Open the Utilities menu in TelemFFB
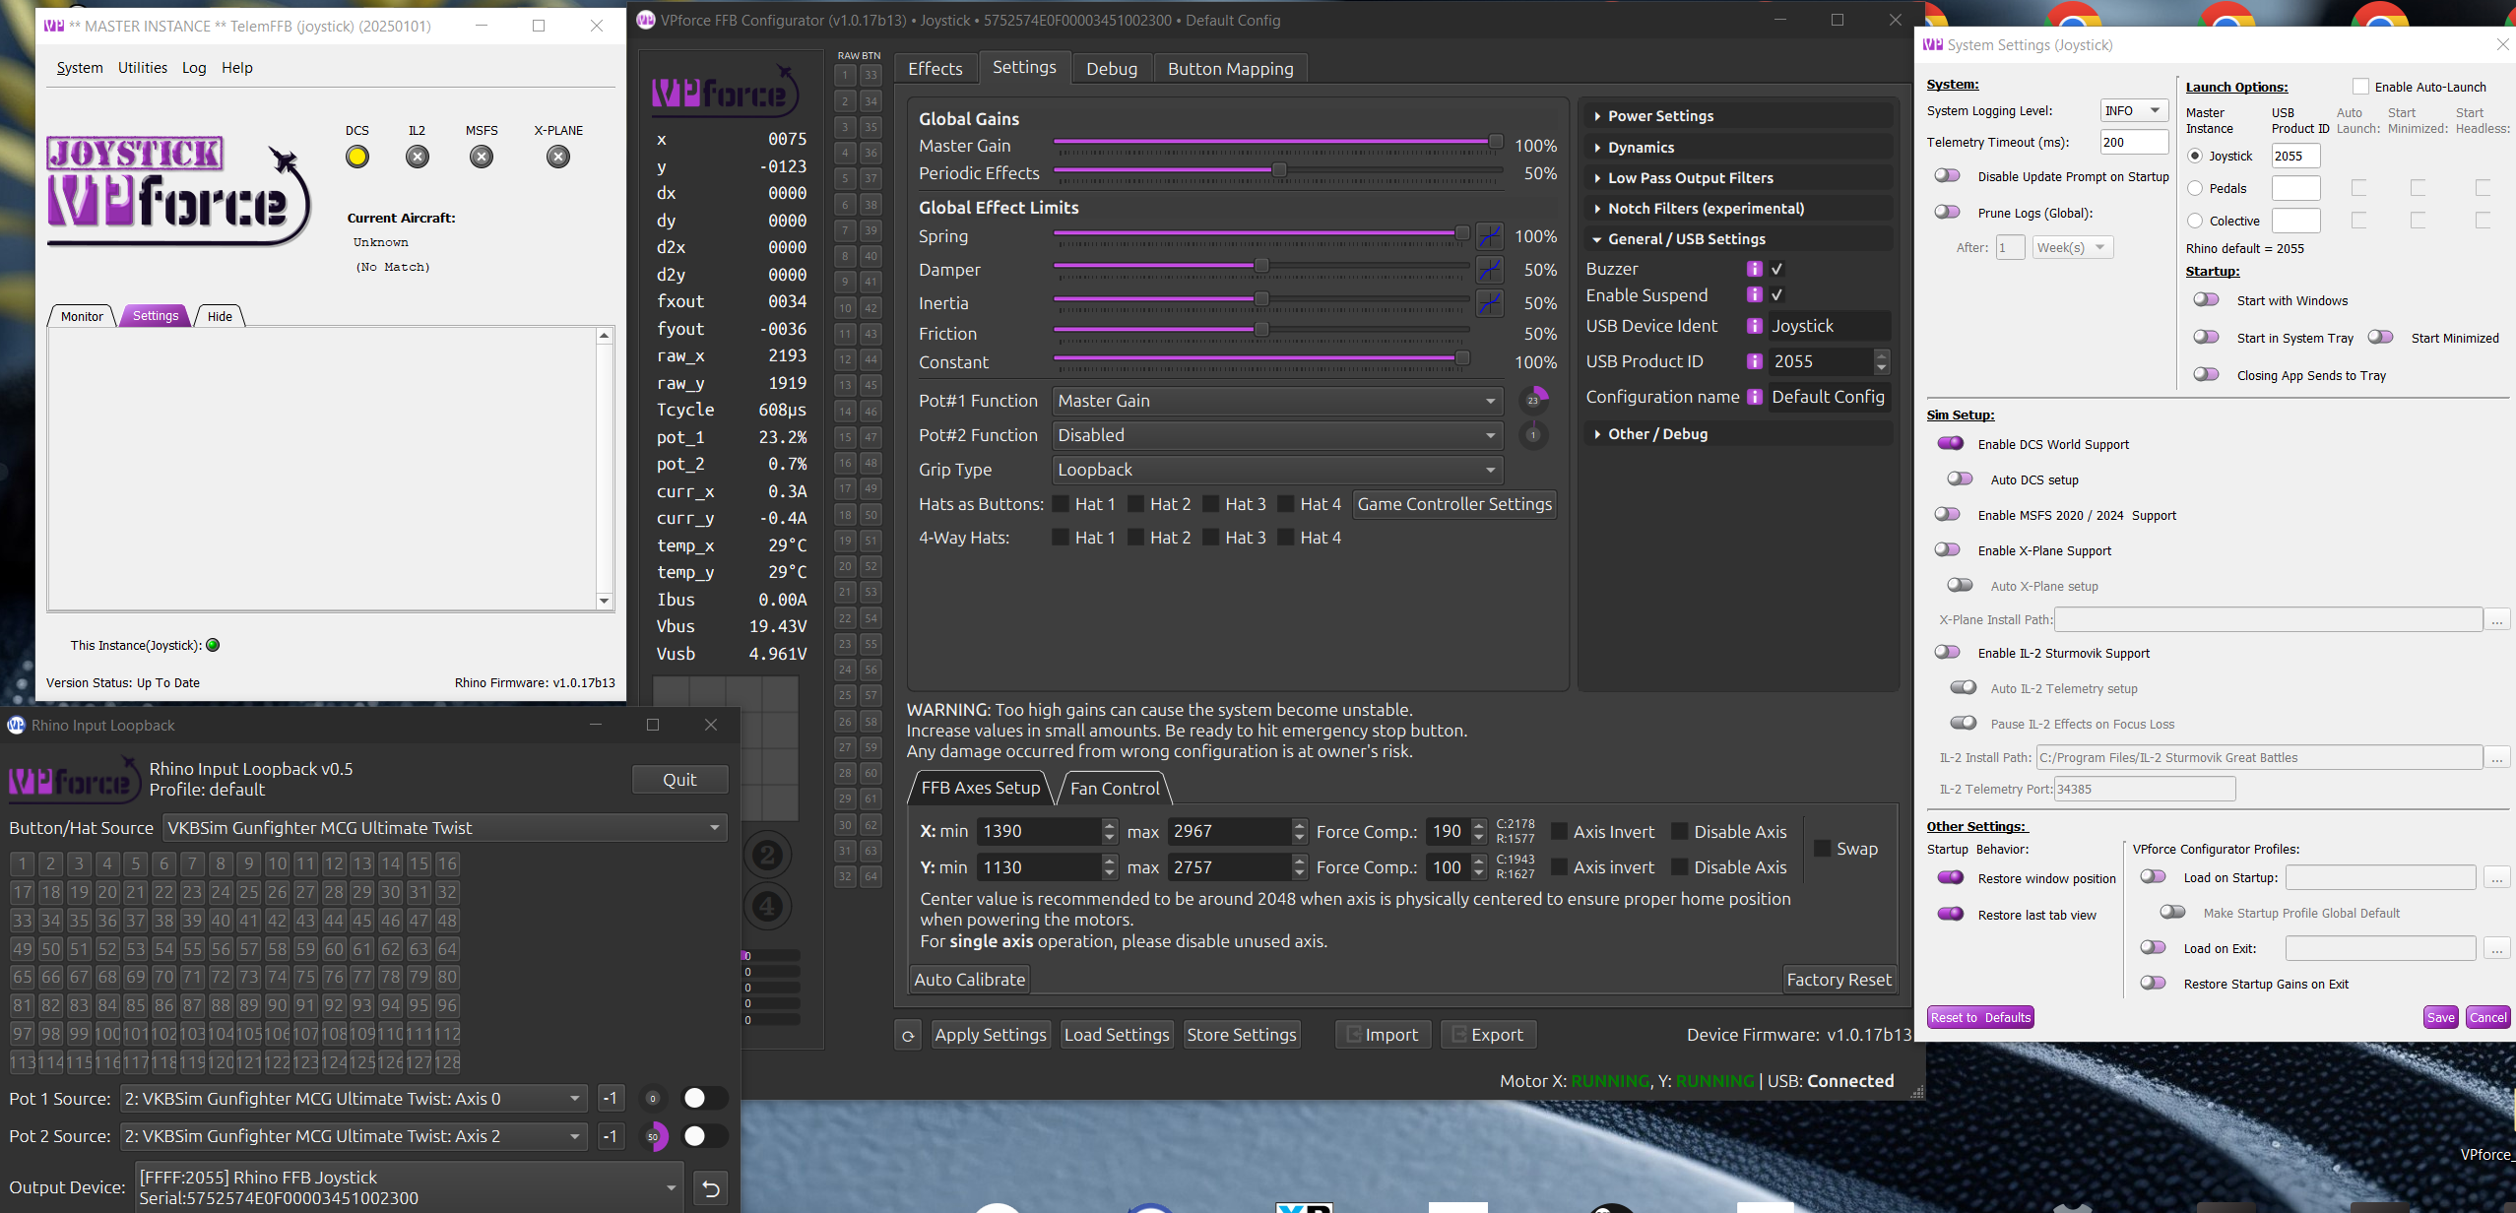This screenshot has height=1213, width=2516. (142, 68)
